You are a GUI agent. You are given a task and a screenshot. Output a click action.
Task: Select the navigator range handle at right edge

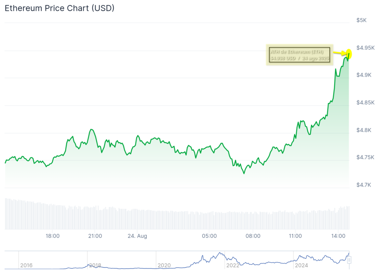click(x=349, y=260)
